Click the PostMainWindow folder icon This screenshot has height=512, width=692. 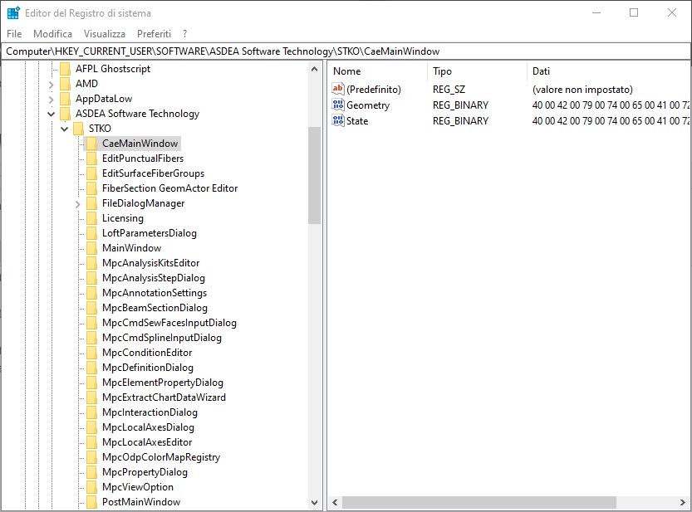click(x=91, y=502)
